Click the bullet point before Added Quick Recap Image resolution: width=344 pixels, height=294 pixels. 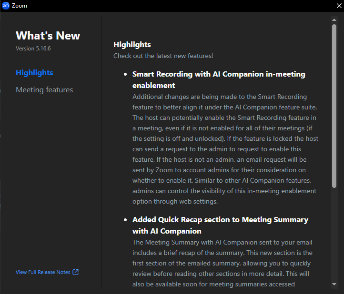pyautogui.click(x=125, y=220)
